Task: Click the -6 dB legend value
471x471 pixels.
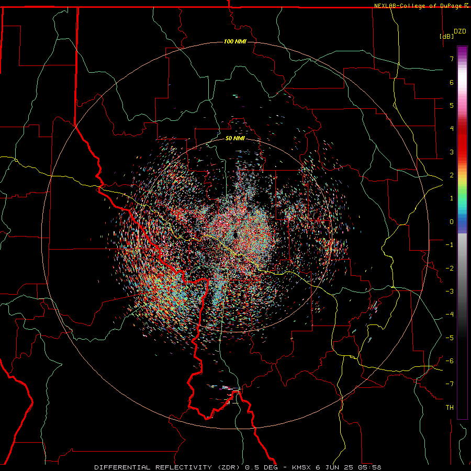Action: point(450,361)
